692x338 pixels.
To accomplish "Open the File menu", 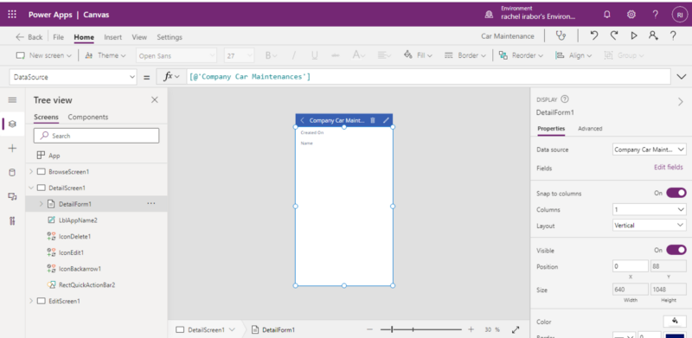I will click(58, 37).
